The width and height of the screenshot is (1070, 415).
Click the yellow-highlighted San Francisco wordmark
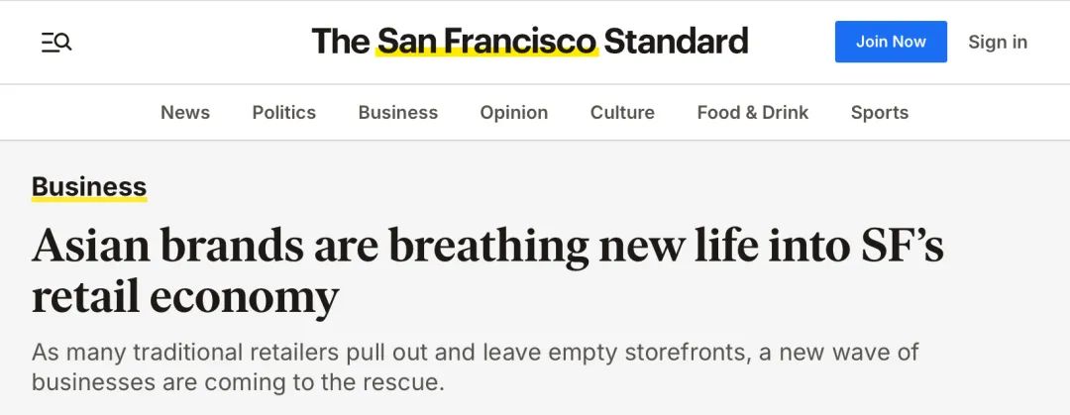point(487,41)
